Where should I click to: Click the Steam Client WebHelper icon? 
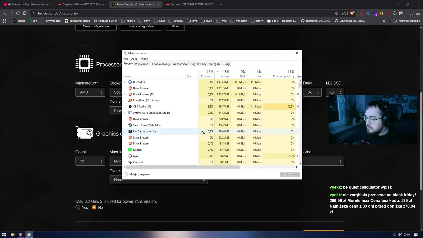(x=130, y=125)
